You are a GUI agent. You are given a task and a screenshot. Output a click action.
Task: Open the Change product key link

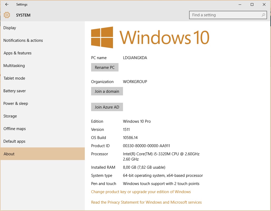(x=141, y=192)
